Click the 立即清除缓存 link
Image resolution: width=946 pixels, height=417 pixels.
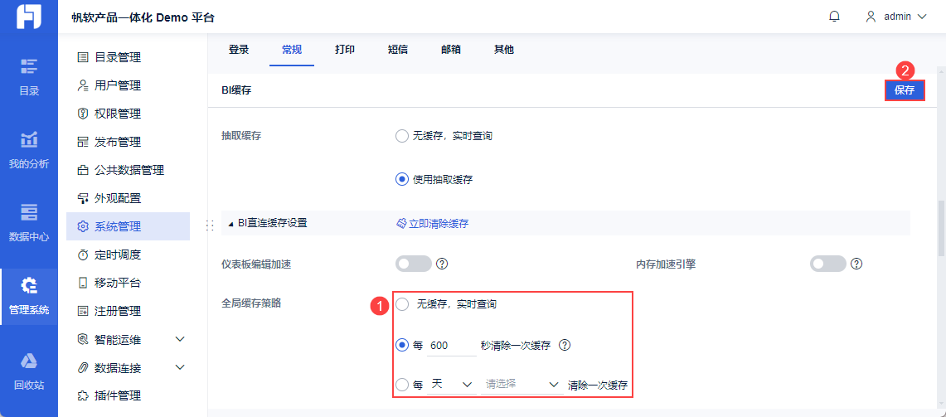click(x=432, y=224)
